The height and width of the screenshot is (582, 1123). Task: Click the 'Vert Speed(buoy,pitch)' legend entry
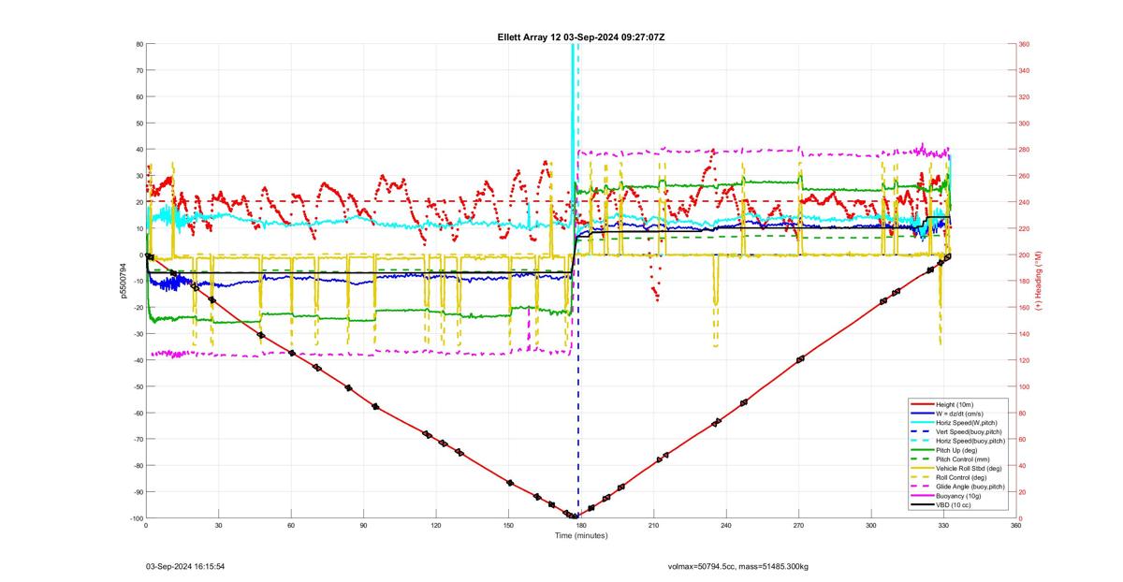tap(969, 431)
